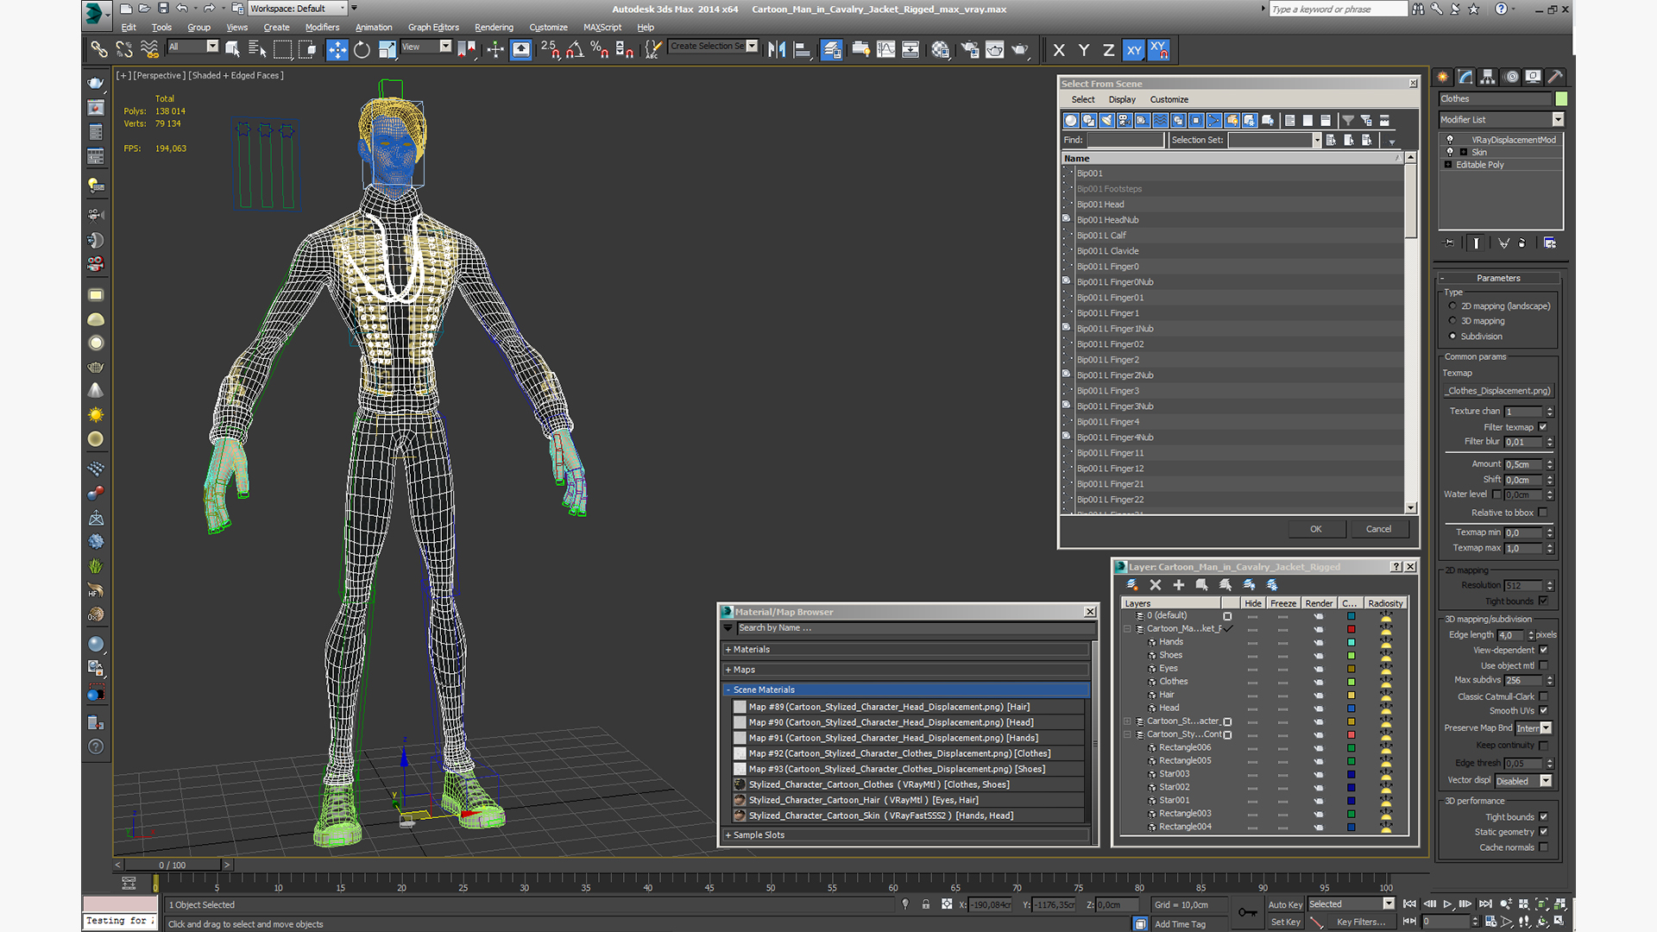Click Search by Name field in Material Browser
The width and height of the screenshot is (1657, 932).
pyautogui.click(x=915, y=627)
